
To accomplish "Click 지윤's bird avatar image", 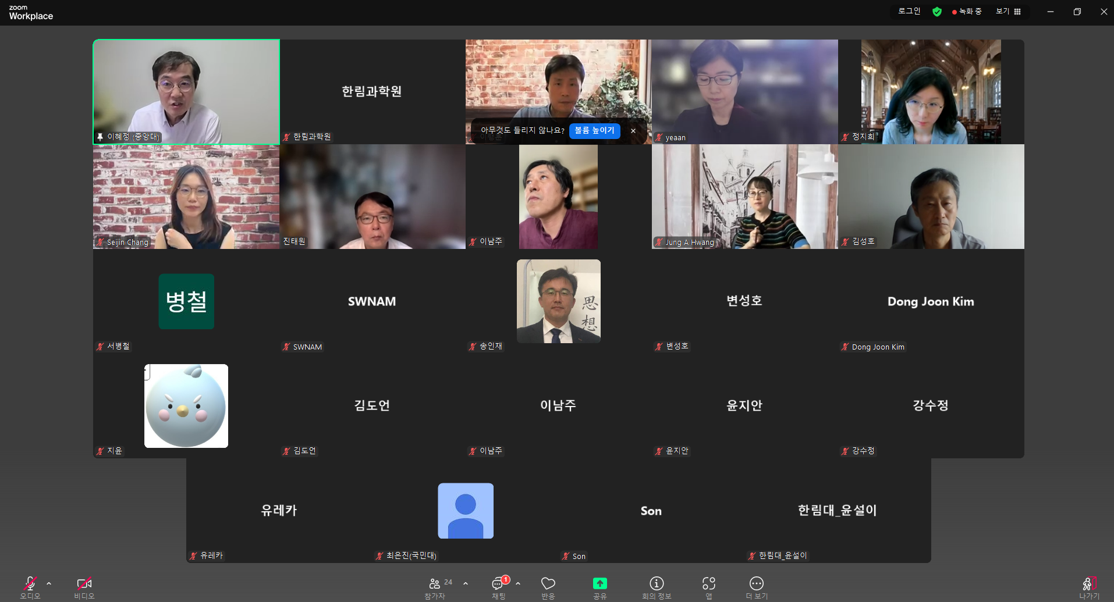I will (186, 406).
